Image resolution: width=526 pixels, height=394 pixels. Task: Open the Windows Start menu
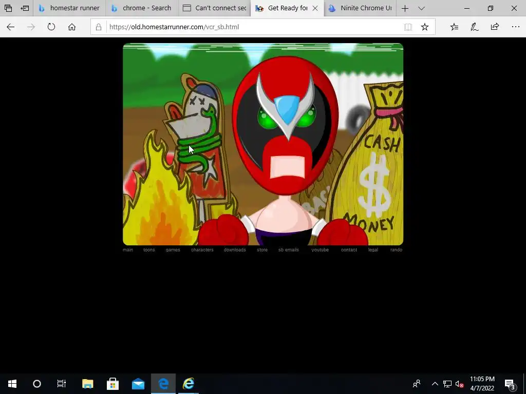point(12,384)
